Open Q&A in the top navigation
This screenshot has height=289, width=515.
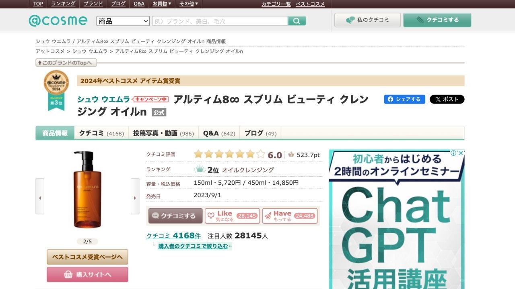139,4
